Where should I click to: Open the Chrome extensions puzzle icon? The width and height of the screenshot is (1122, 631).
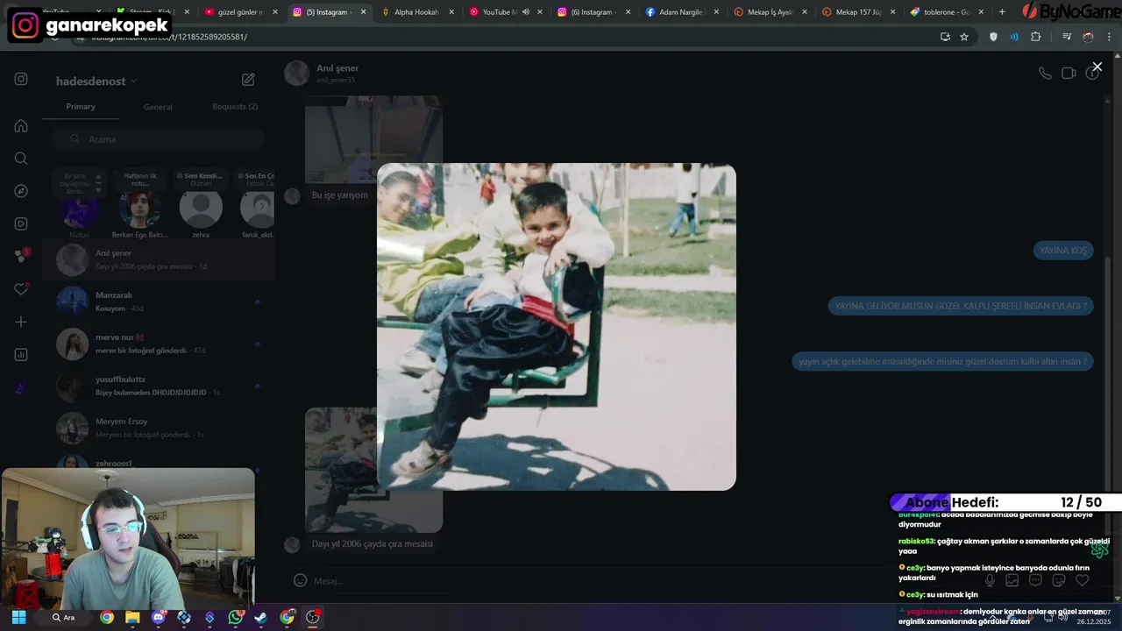[1036, 37]
